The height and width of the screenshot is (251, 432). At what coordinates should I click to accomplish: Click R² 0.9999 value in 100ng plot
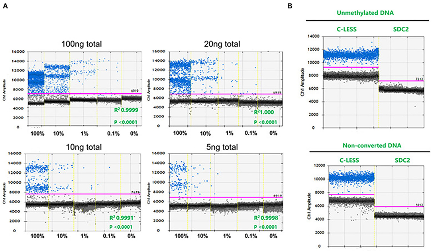(x=126, y=110)
